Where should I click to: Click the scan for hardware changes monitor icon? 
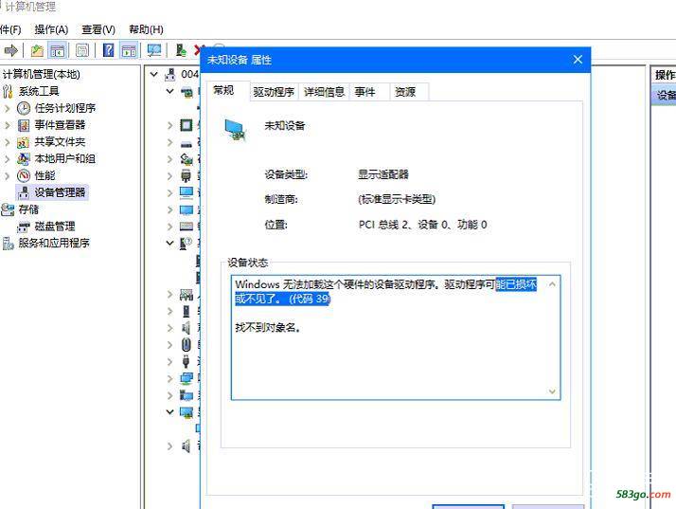click(x=154, y=50)
